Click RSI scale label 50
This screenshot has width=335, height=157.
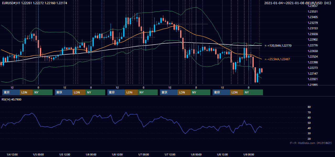pos(309,123)
